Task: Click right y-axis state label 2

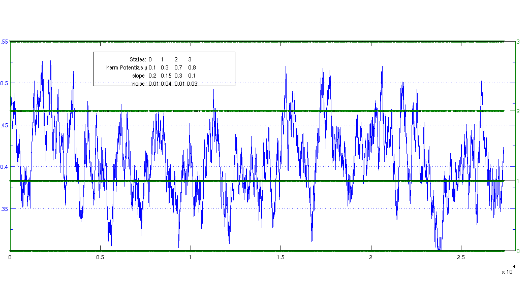Action: pos(517,111)
